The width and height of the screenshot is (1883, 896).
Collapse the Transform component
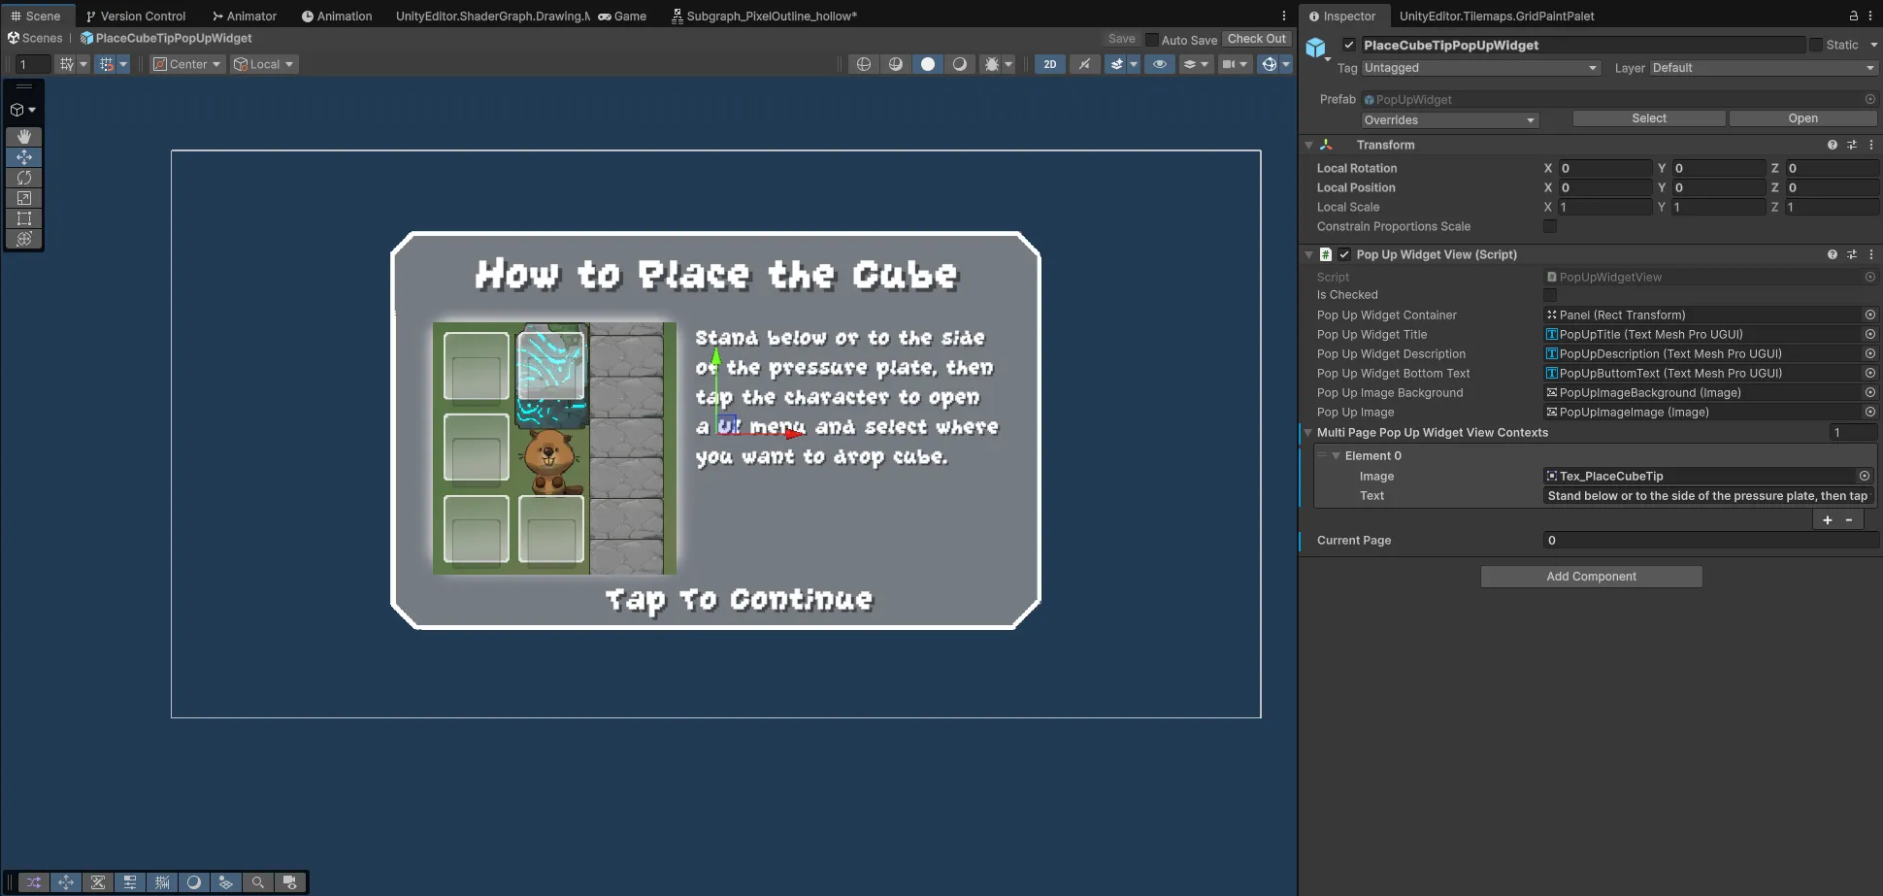(x=1309, y=145)
